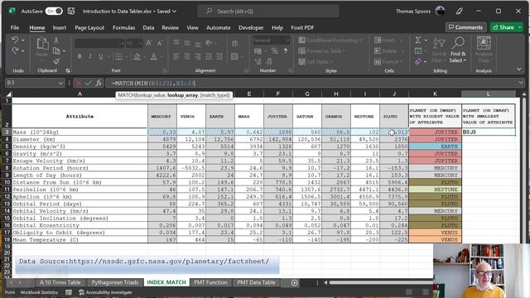Open the font size dropdown

[x=141, y=43]
